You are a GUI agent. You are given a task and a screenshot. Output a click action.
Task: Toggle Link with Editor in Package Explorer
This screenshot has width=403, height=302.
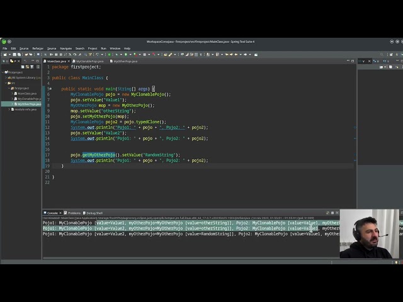pyautogui.click(x=27, y=67)
